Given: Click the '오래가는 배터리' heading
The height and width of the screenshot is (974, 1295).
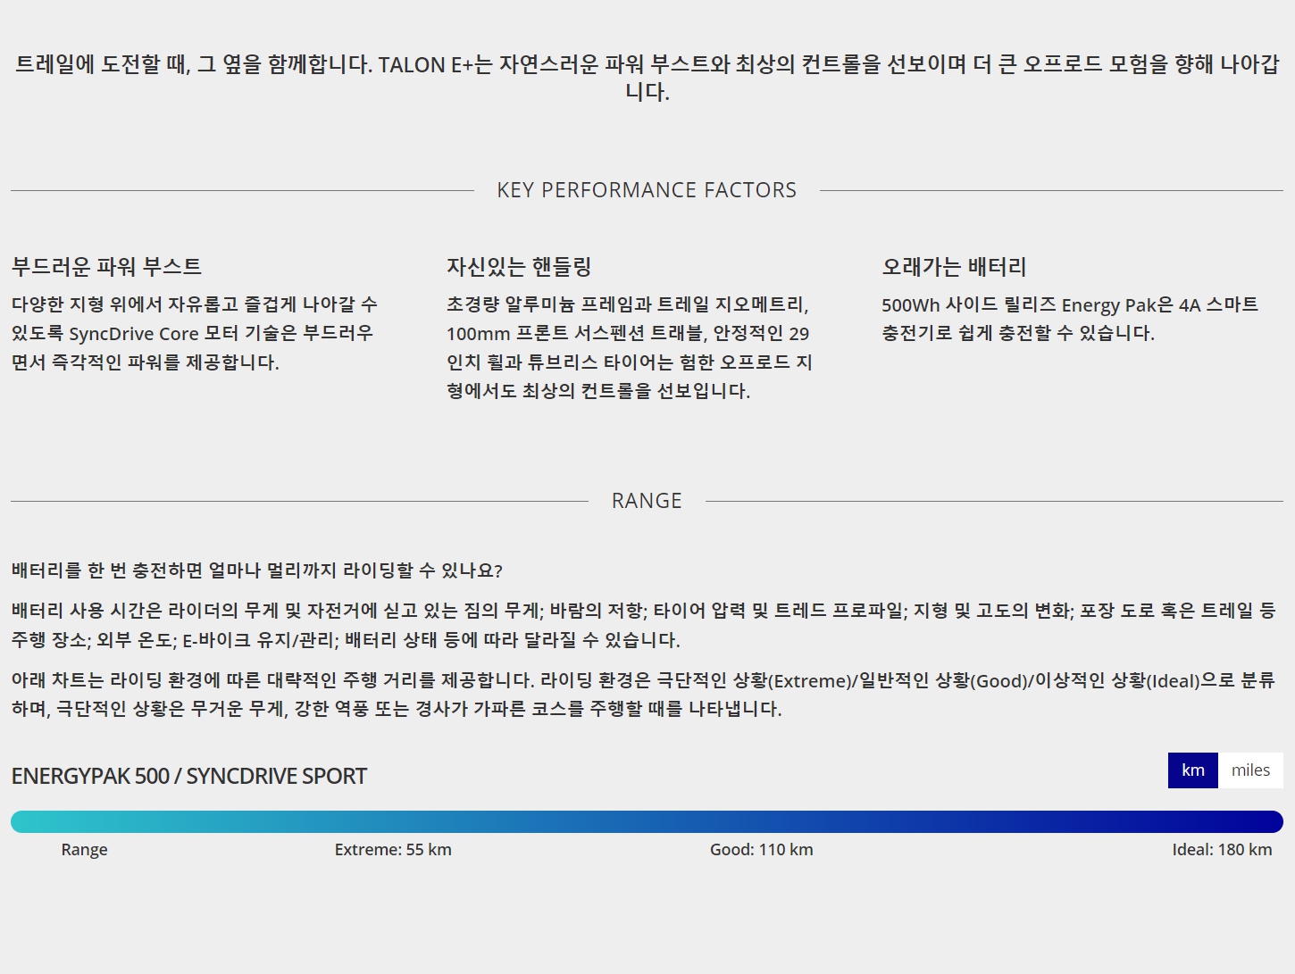Looking at the screenshot, I should click(x=954, y=266).
